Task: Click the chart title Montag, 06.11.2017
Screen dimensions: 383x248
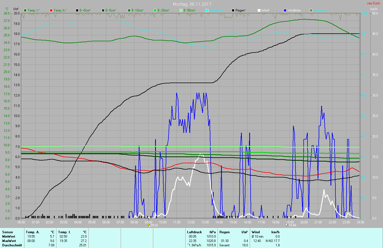Action: (192, 4)
